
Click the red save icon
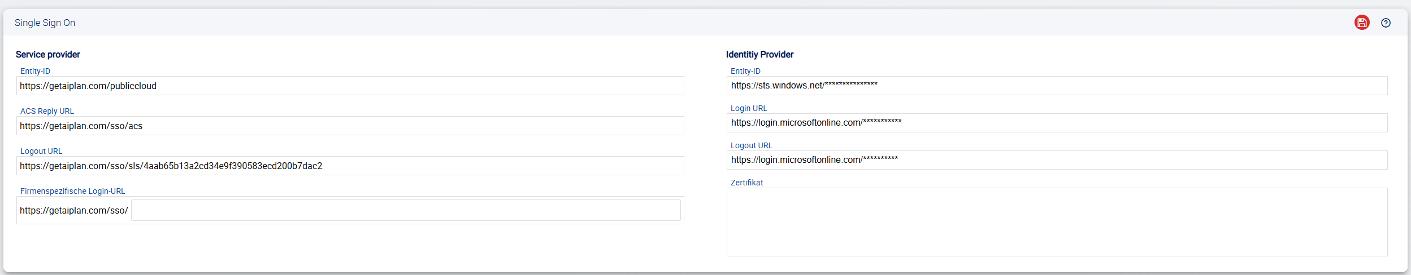(1362, 23)
